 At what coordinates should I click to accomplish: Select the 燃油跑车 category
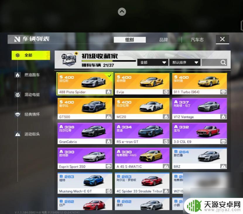pyautogui.click(x=32, y=75)
